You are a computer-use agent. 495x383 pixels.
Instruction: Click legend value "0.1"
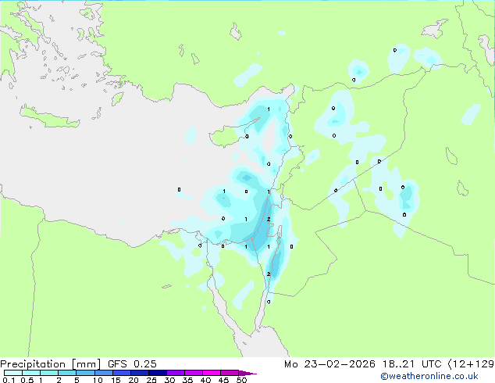click(x=9, y=380)
